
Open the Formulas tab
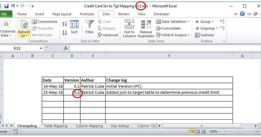(x=87, y=14)
